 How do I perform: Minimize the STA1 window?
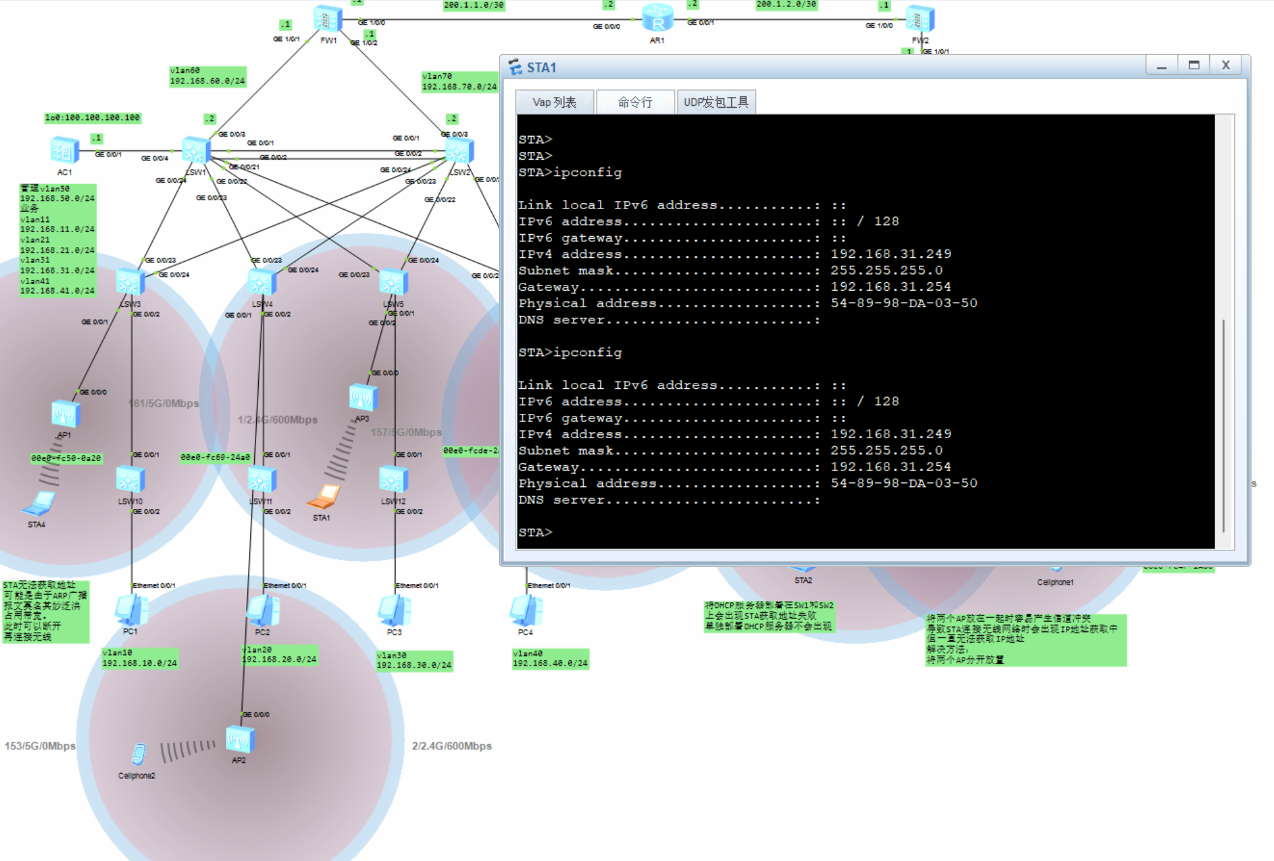point(1162,65)
